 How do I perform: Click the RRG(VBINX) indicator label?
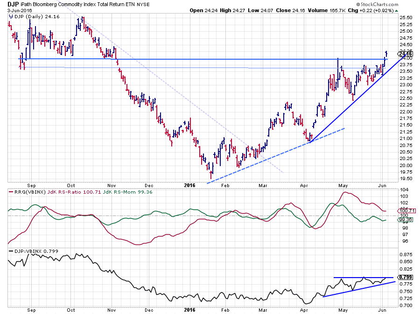point(26,192)
